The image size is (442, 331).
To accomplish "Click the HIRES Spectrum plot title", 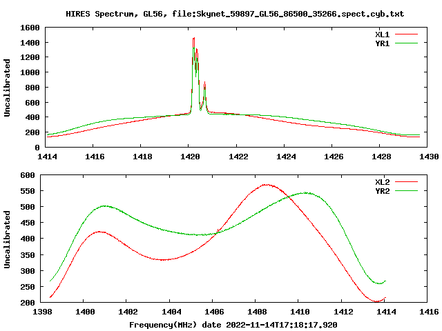I will pyautogui.click(x=235, y=14).
